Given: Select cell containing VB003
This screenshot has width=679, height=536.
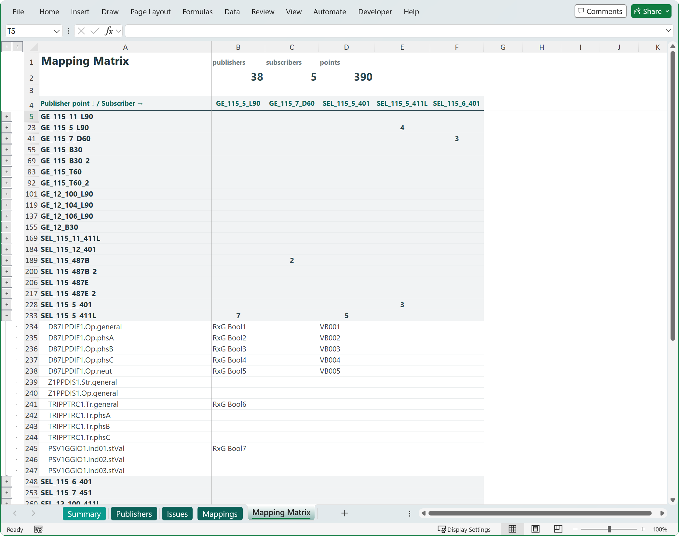Looking at the screenshot, I should pos(346,349).
